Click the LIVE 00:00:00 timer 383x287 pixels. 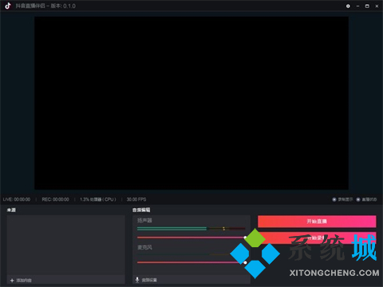tap(17, 199)
